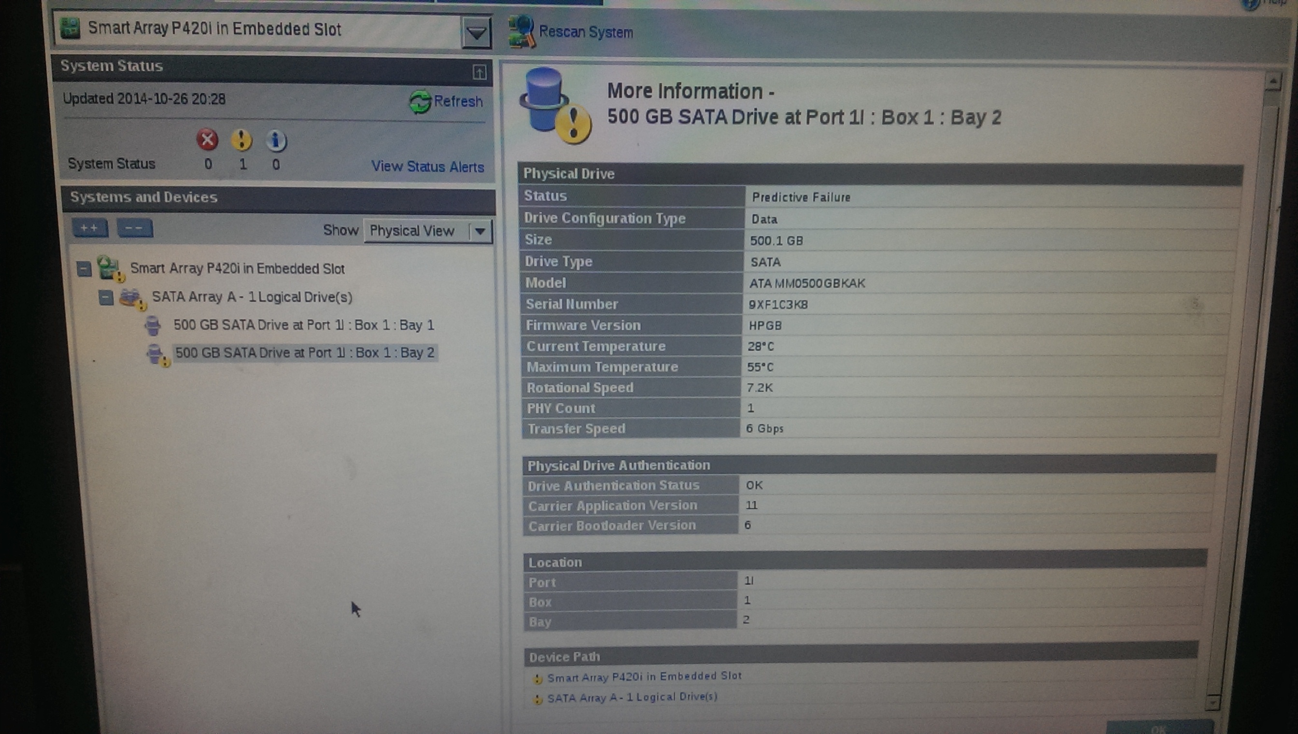The height and width of the screenshot is (734, 1298).
Task: Collapse the SATA Array A tree node
Action: point(106,297)
